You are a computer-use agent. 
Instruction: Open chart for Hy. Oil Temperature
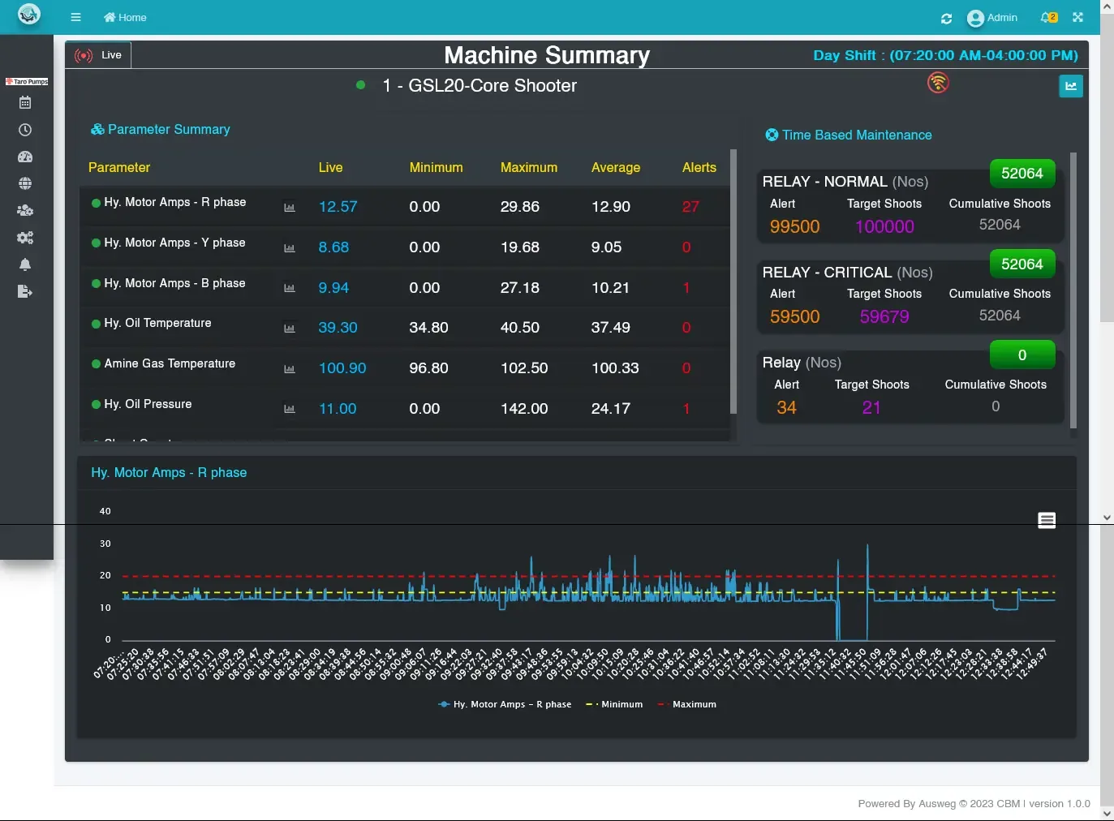[290, 329]
